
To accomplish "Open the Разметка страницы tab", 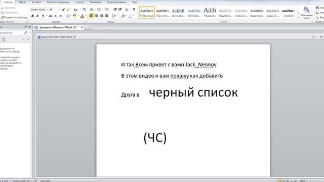I will tap(58, 2).
